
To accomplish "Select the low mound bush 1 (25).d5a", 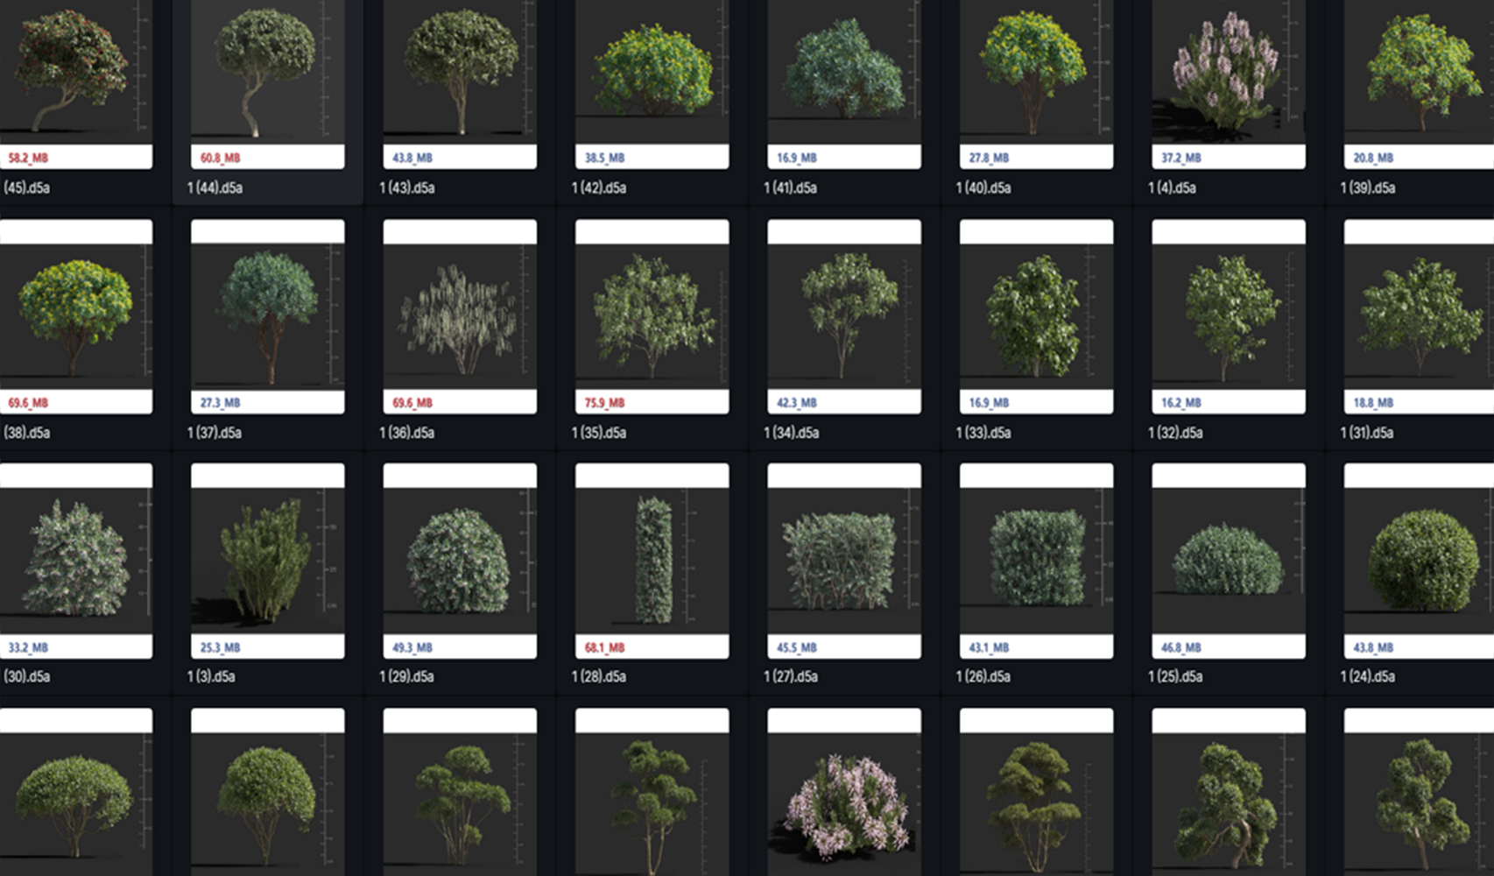I will 1228,561.
